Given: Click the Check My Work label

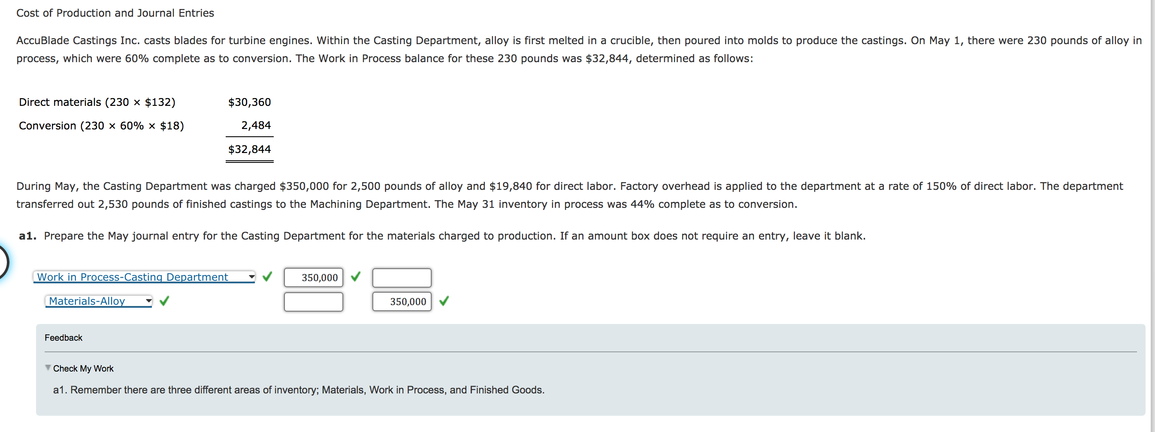Looking at the screenshot, I should pyautogui.click(x=83, y=368).
